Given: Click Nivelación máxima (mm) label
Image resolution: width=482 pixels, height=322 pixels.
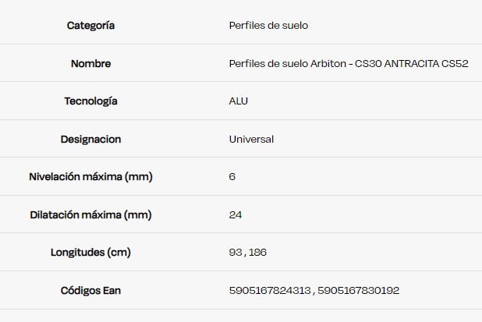Looking at the screenshot, I should (90, 177).
